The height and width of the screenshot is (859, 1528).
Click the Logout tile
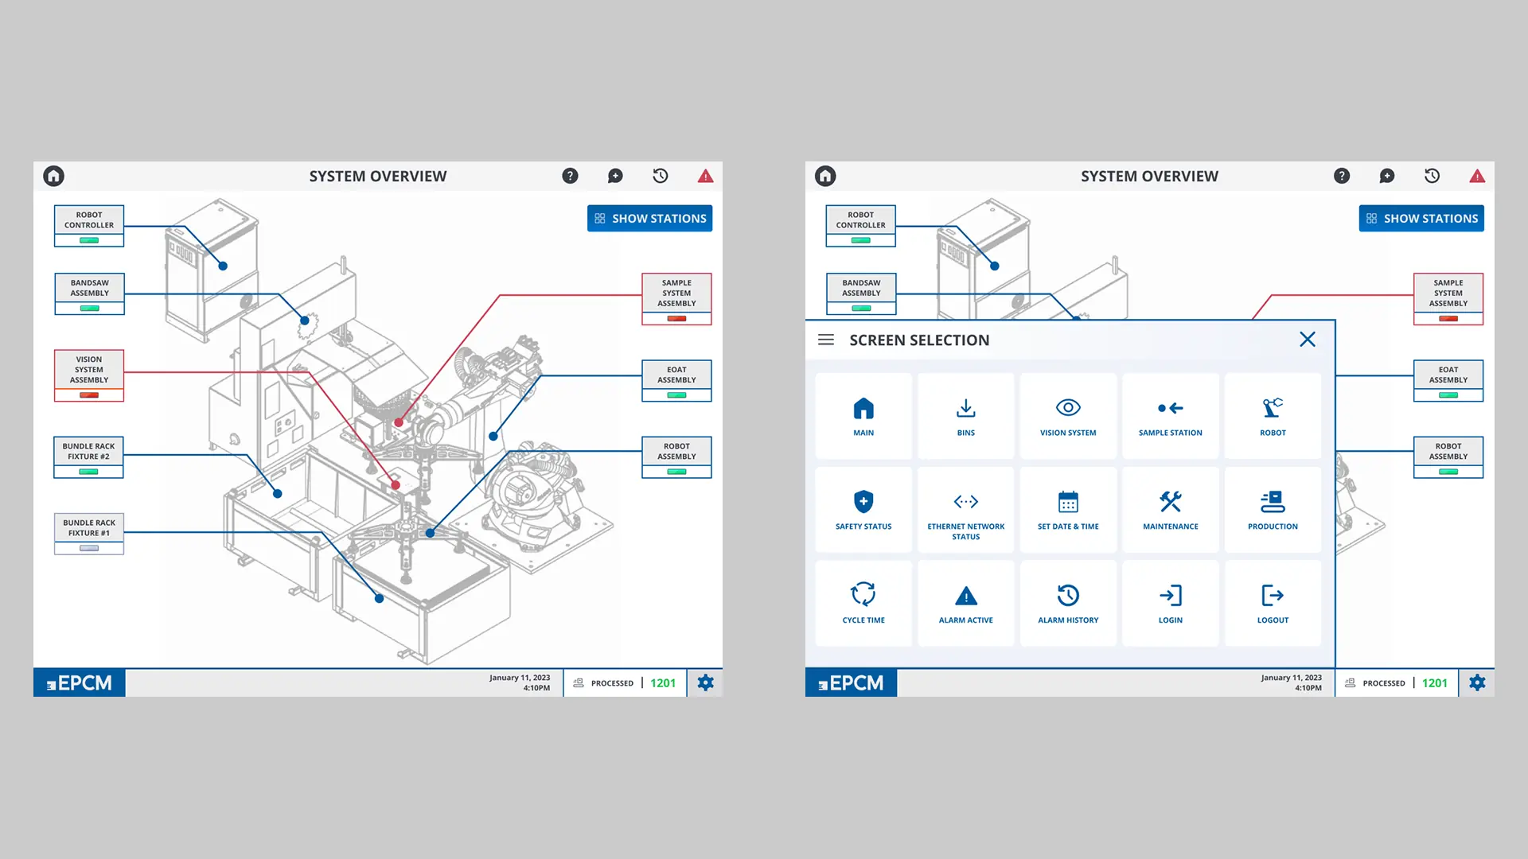(1273, 603)
